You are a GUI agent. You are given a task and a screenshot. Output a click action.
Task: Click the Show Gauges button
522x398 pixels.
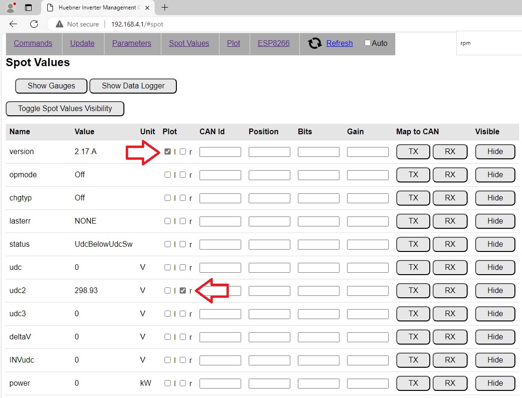(x=51, y=86)
